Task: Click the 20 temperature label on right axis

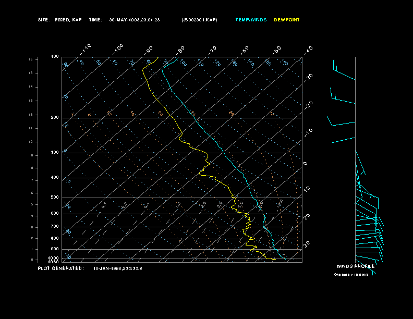Action: click(307, 217)
